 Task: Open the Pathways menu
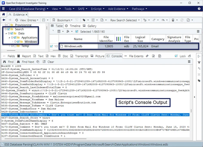coord(139,9)
